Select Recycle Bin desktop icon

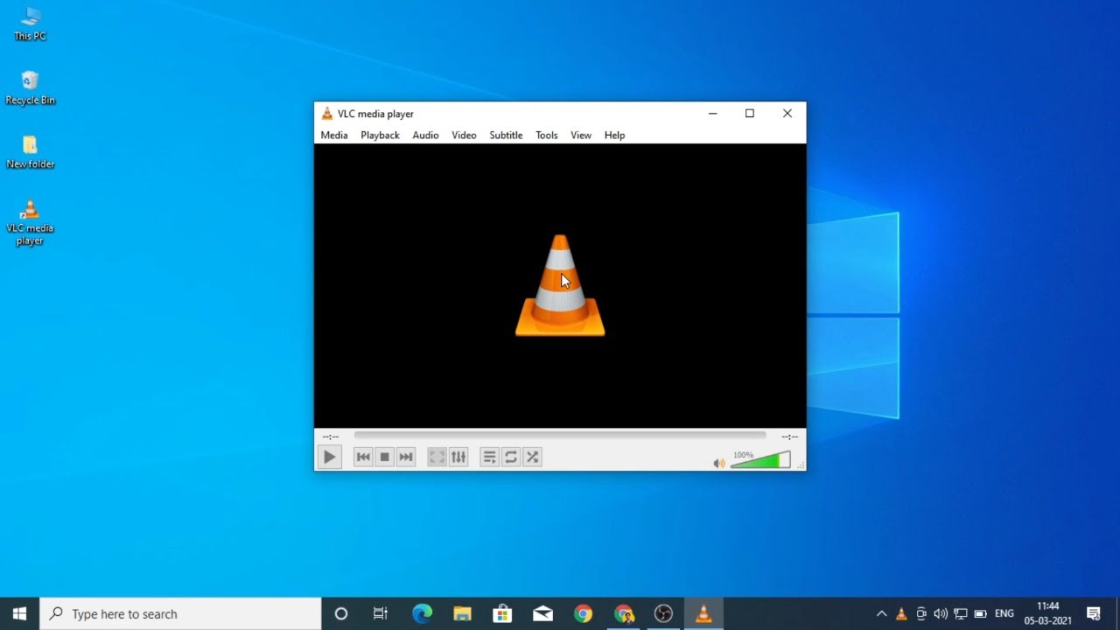[x=30, y=88]
